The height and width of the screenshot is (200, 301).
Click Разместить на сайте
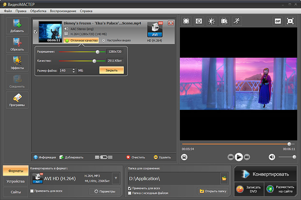tap(281, 189)
